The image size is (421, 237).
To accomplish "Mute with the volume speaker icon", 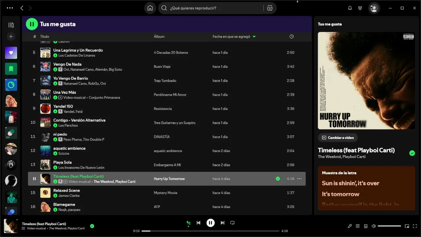I will pyautogui.click(x=374, y=226).
